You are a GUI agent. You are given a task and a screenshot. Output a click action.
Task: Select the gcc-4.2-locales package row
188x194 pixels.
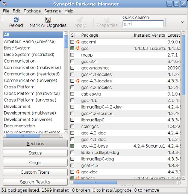click(x=125, y=87)
